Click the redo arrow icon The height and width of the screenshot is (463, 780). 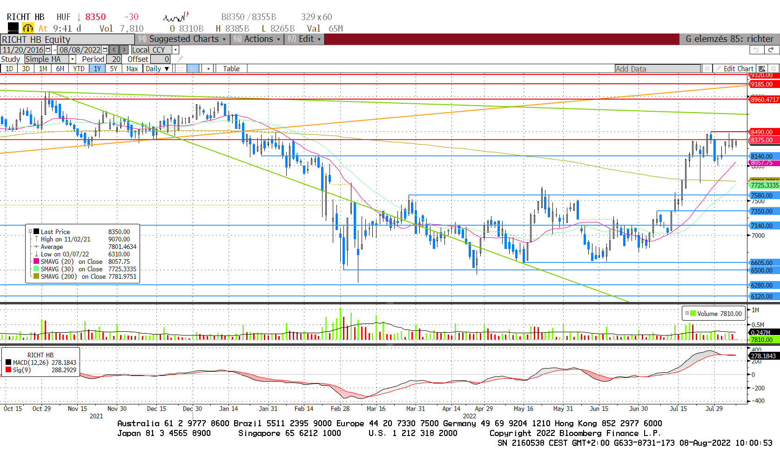click(771, 50)
